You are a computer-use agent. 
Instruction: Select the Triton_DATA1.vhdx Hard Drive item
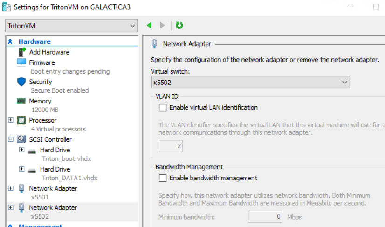coord(55,169)
